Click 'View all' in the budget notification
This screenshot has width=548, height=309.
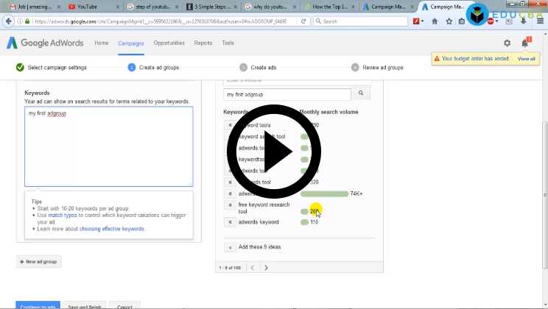pyautogui.click(x=526, y=58)
